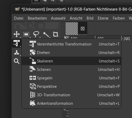Open the Ansicht menu
Viewport: 132px width, 118px height.
pyautogui.click(x=76, y=18)
